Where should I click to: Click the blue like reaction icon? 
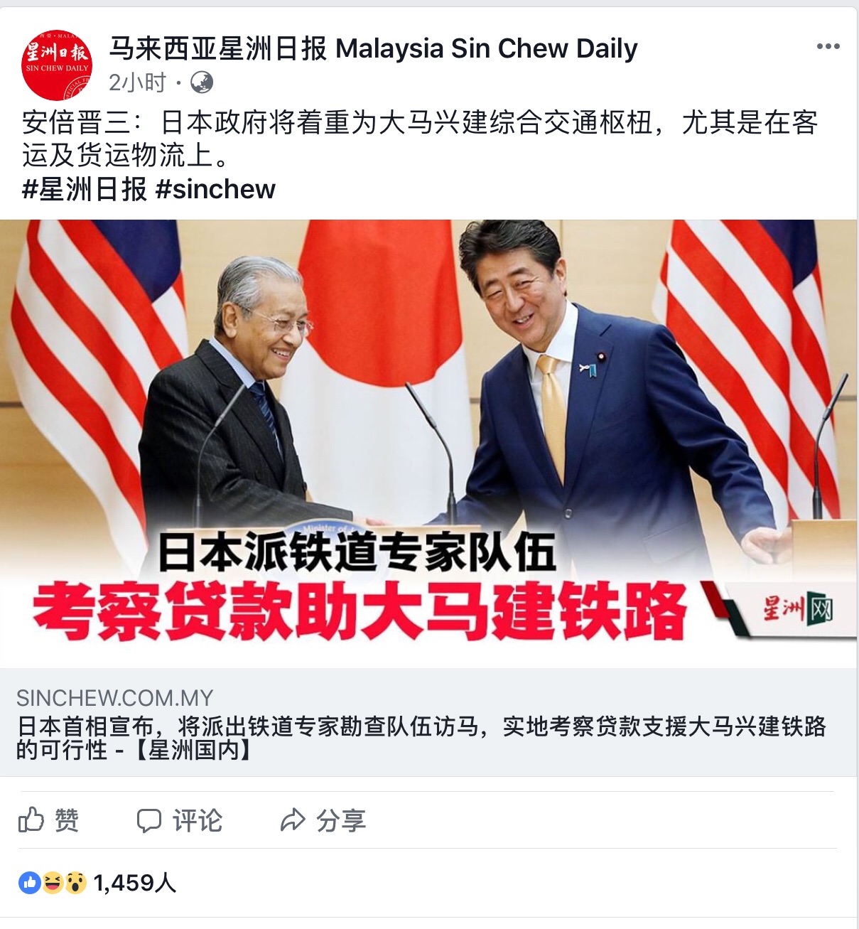pos(29,883)
